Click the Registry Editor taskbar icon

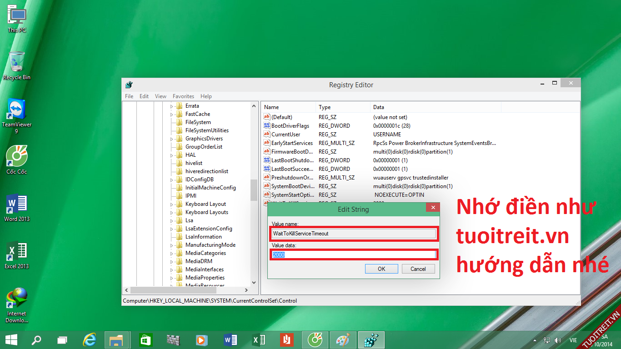click(371, 339)
